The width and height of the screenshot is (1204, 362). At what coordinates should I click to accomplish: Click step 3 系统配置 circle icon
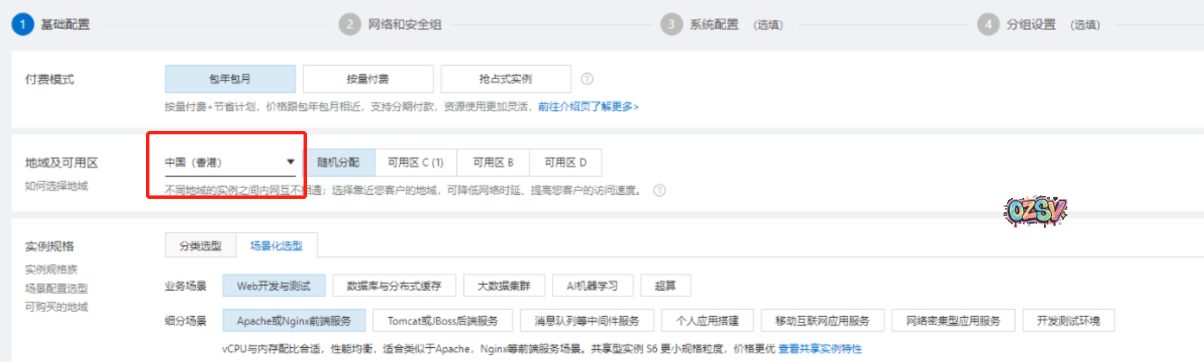point(671,25)
